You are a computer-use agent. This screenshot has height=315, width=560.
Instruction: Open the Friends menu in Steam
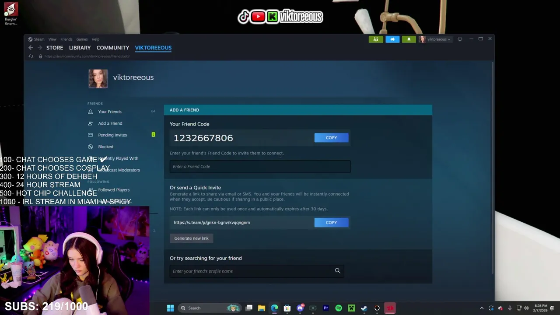click(66, 39)
